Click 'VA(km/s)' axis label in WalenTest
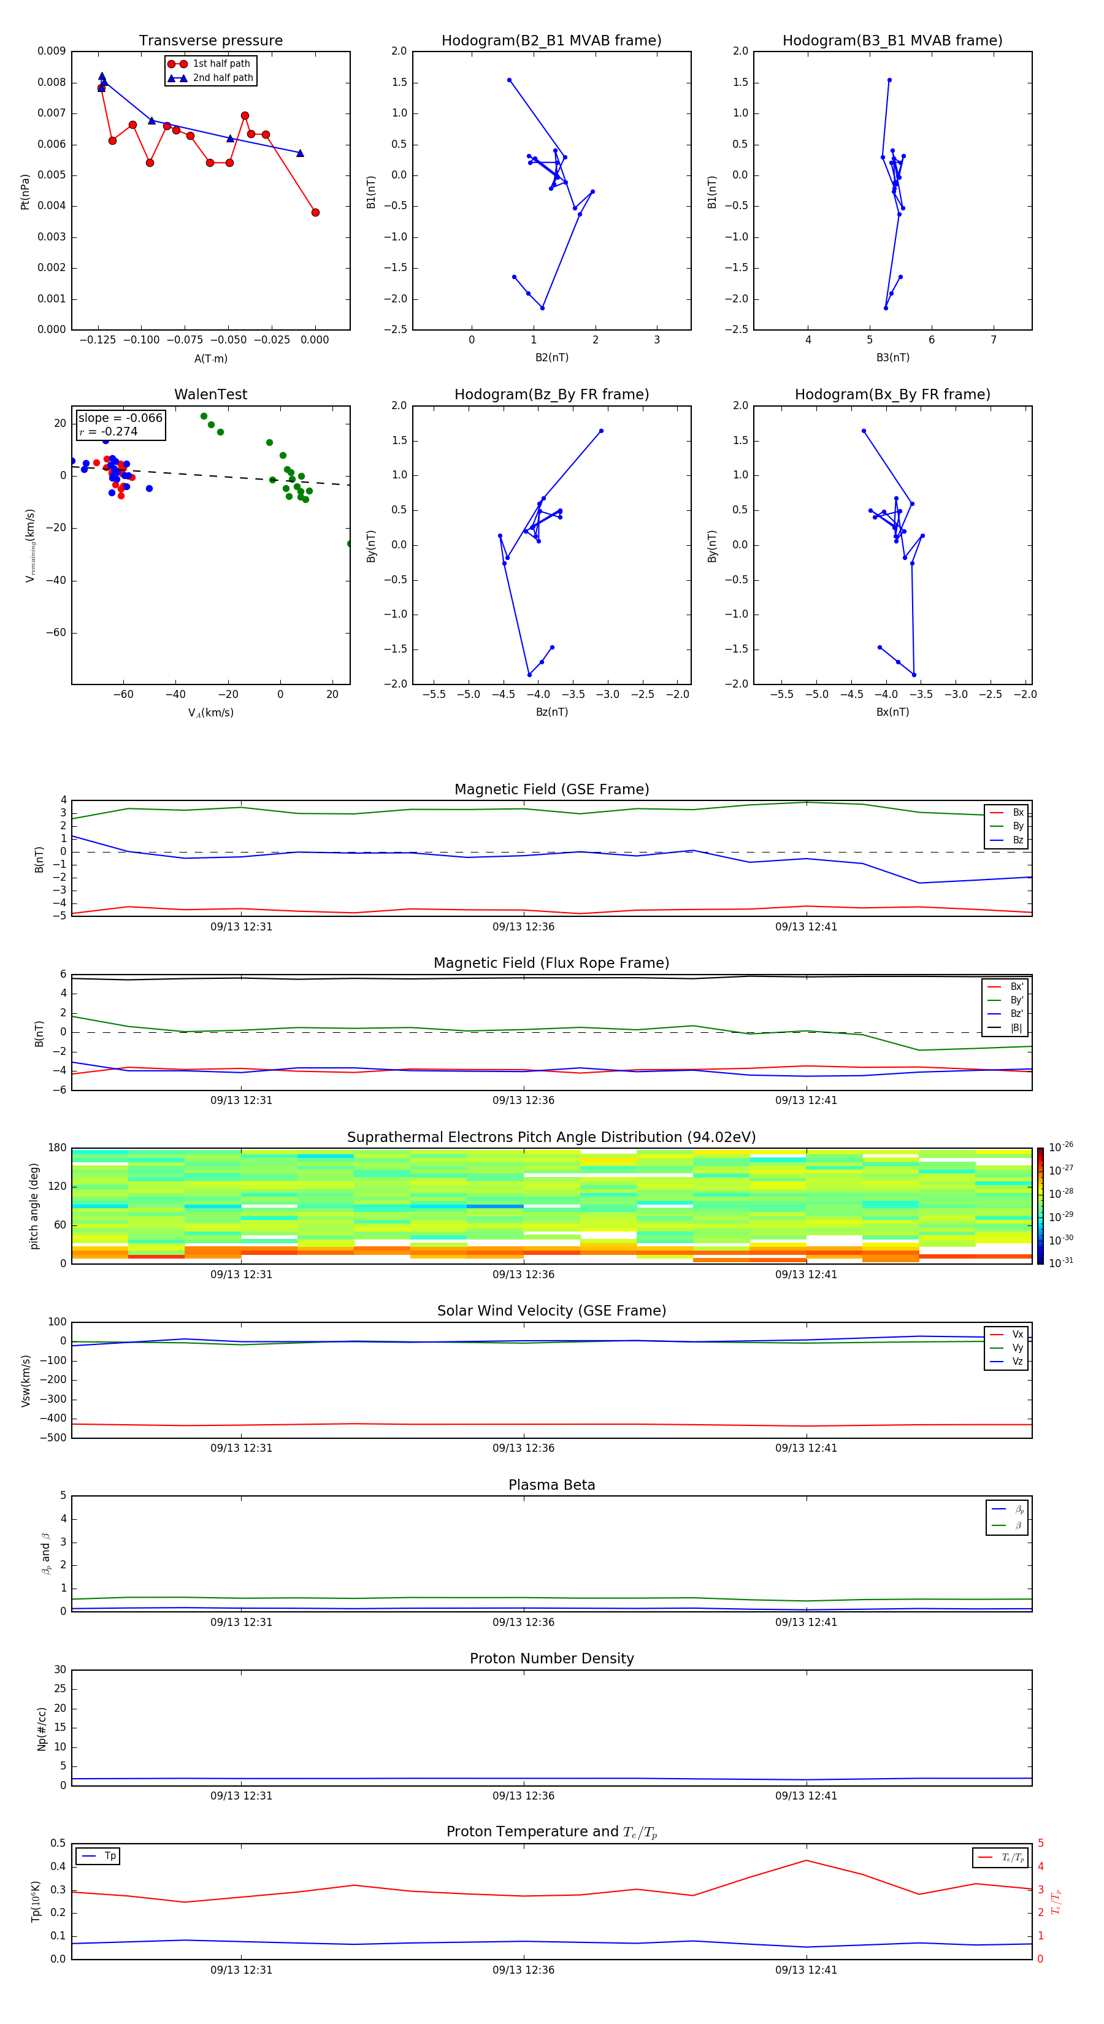The width and height of the screenshot is (1104, 2024). pyautogui.click(x=210, y=713)
